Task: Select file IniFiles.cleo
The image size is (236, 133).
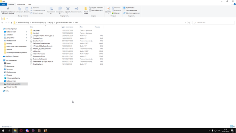Action: (x=37, y=51)
